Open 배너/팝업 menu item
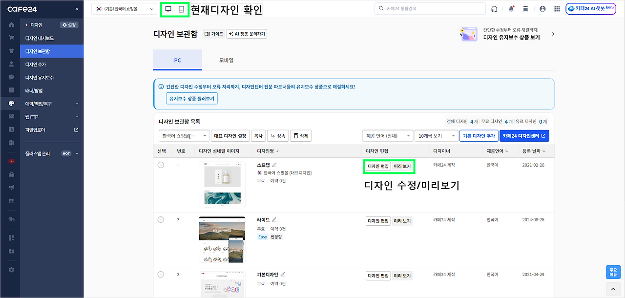 (x=52, y=90)
